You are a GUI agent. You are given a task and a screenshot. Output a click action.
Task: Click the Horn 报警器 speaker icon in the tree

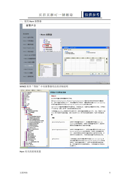pos(44,46)
